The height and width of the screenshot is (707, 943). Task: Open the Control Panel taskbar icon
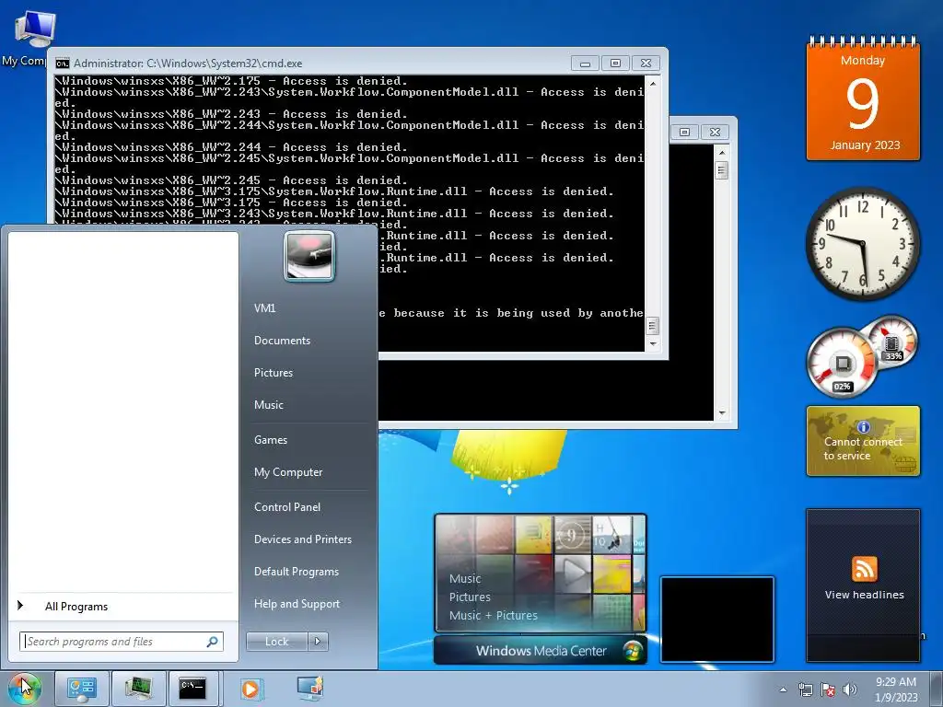[82, 689]
